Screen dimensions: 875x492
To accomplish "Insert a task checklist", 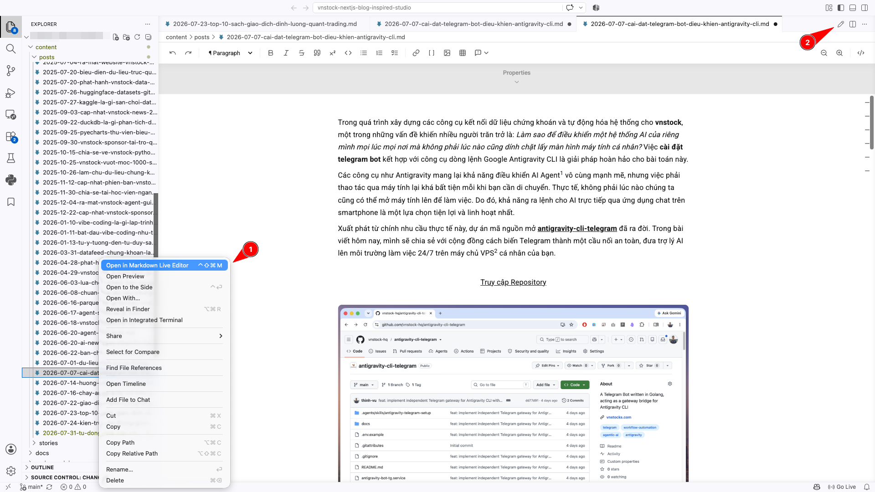I will tap(395, 53).
